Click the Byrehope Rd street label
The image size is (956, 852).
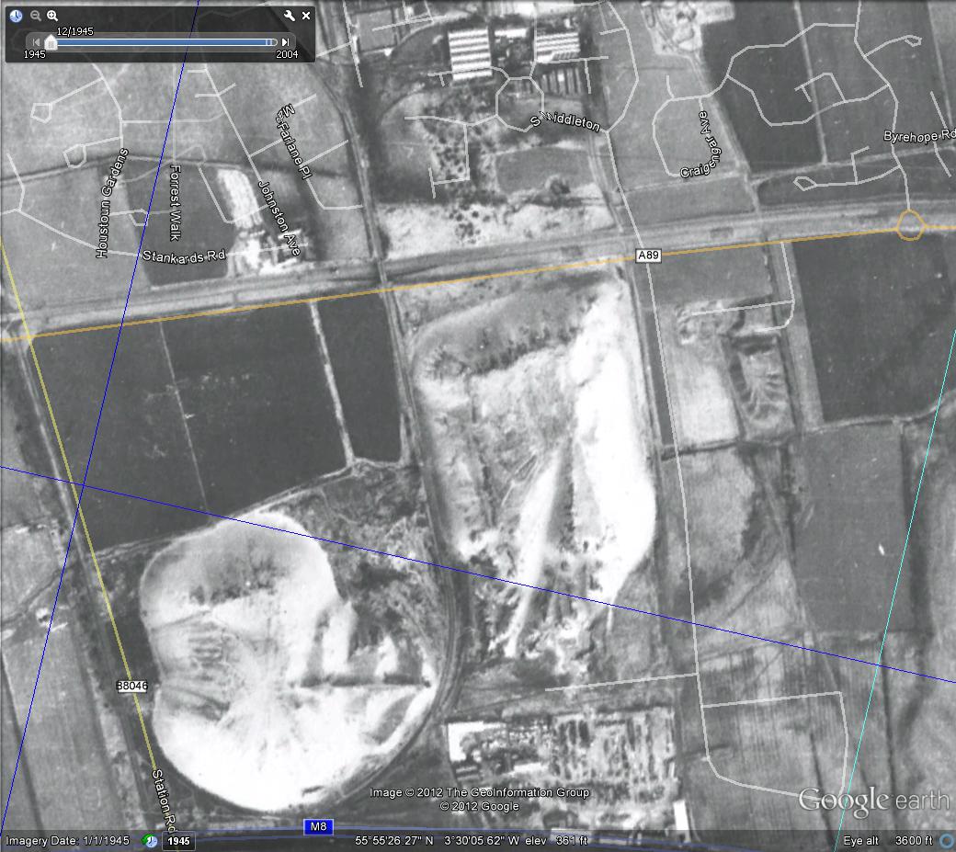(x=919, y=137)
